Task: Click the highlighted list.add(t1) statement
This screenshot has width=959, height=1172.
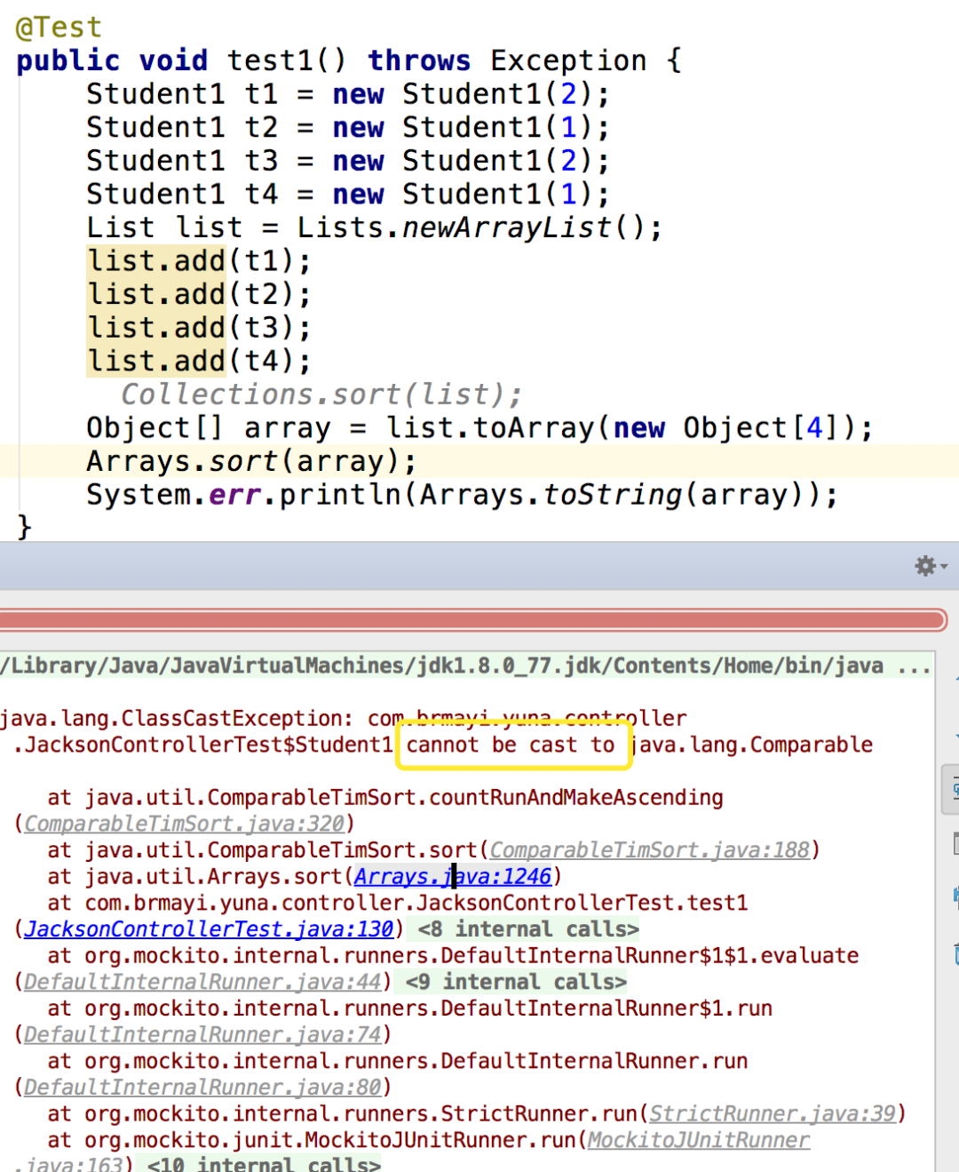Action: pyautogui.click(x=199, y=261)
